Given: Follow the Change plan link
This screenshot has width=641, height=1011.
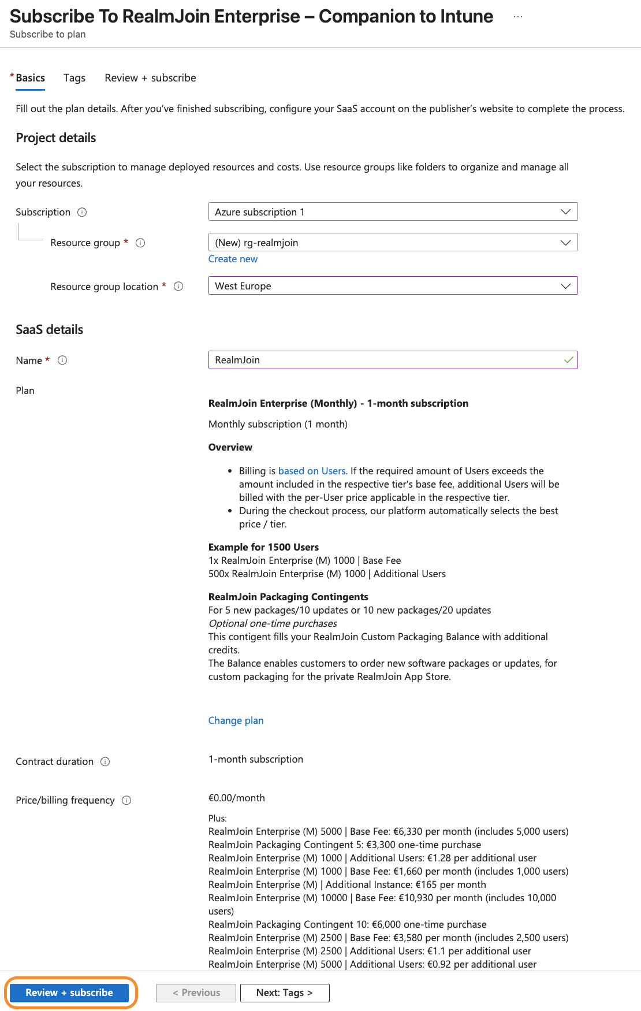Looking at the screenshot, I should pyautogui.click(x=236, y=720).
